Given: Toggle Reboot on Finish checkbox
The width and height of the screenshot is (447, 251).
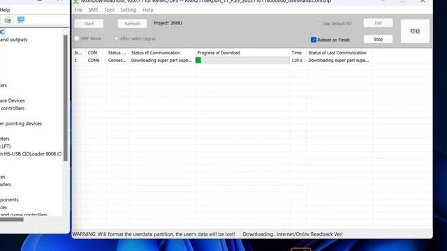Looking at the screenshot, I should [314, 40].
